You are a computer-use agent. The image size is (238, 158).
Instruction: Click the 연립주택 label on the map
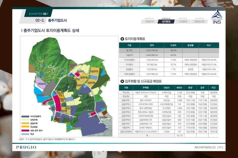[80, 71]
